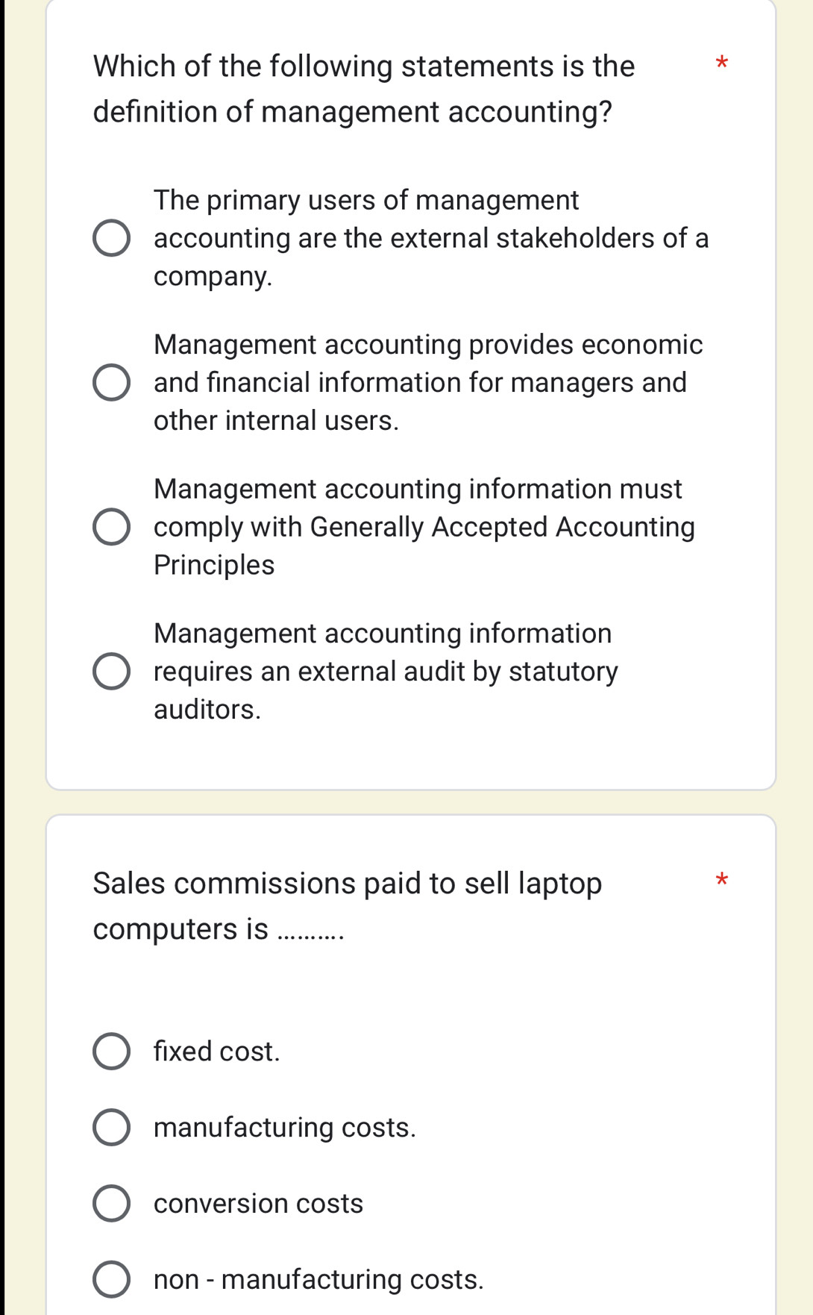
Task: Pick the 'conversion costs' radio circle
Action: [x=111, y=1203]
